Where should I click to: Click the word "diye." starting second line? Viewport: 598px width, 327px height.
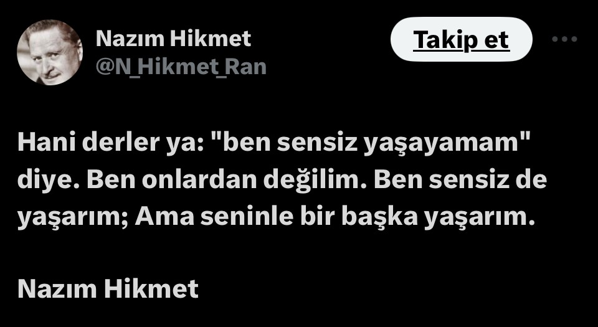49,181
